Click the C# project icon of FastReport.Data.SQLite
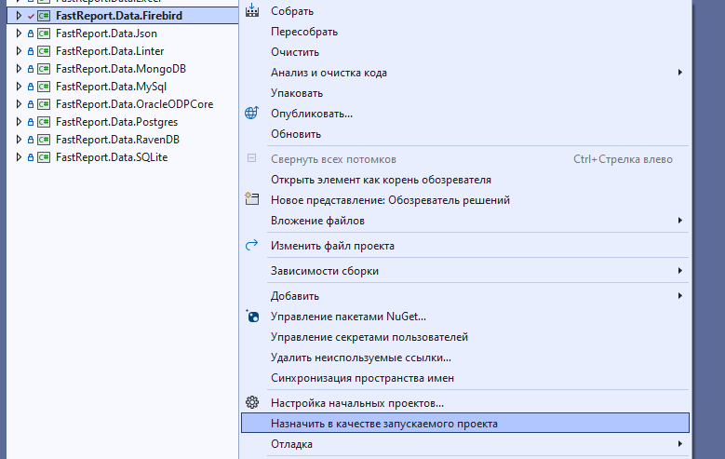 click(44, 157)
